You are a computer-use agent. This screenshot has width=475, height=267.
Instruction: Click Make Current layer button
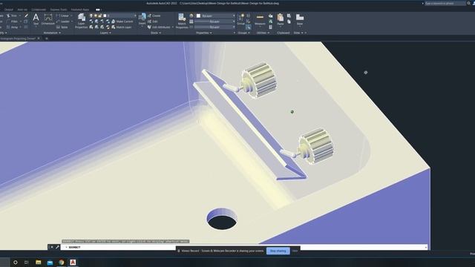[x=122, y=22]
